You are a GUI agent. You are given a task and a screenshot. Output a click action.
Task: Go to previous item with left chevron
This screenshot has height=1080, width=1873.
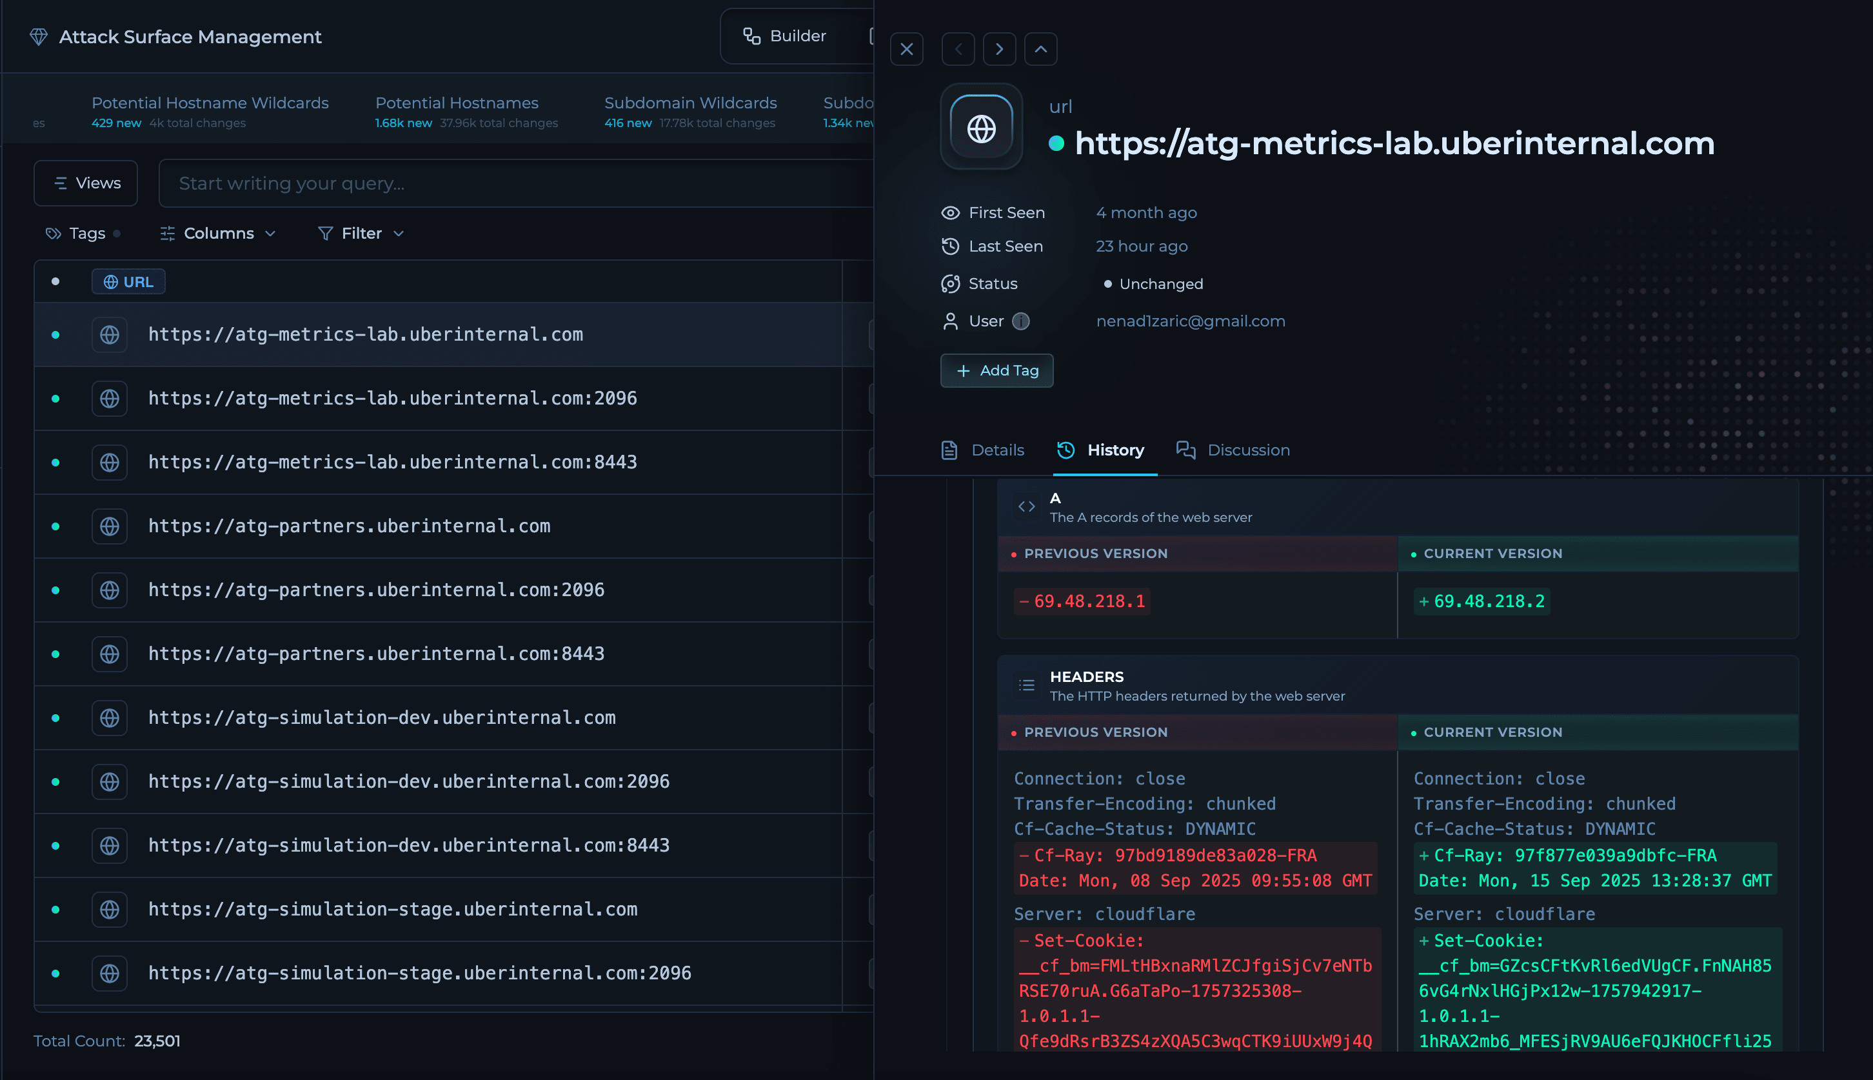[958, 49]
